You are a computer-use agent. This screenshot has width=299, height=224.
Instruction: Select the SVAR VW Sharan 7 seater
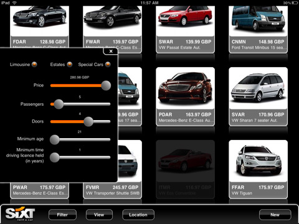coord(258,96)
